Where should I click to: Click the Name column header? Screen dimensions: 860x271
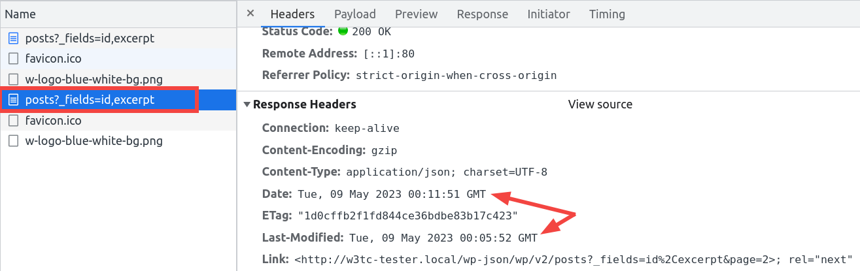(20, 14)
